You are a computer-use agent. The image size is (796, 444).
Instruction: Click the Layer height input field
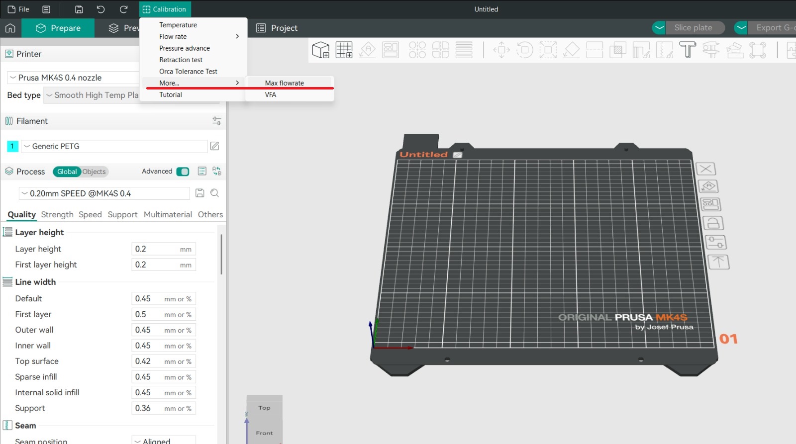pyautogui.click(x=154, y=249)
